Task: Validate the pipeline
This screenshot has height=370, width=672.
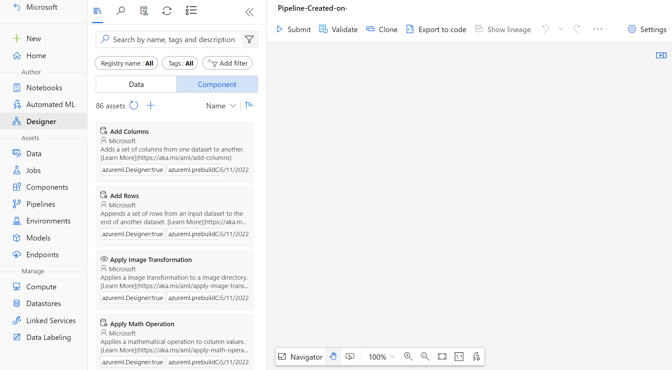Action: 339,29
